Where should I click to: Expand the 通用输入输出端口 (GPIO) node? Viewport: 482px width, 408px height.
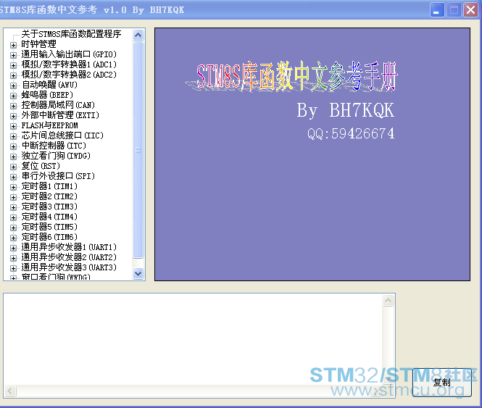pos(13,55)
